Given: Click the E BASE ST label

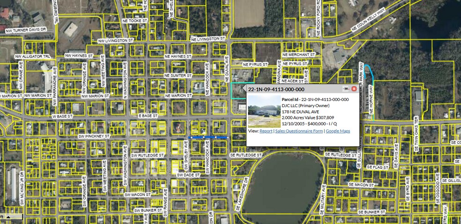Looking at the screenshot, I should click(148, 116).
